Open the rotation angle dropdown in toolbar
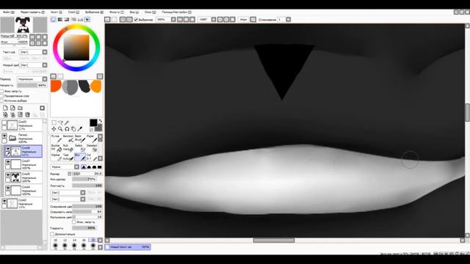The image size is (470, 264). pos(214,20)
